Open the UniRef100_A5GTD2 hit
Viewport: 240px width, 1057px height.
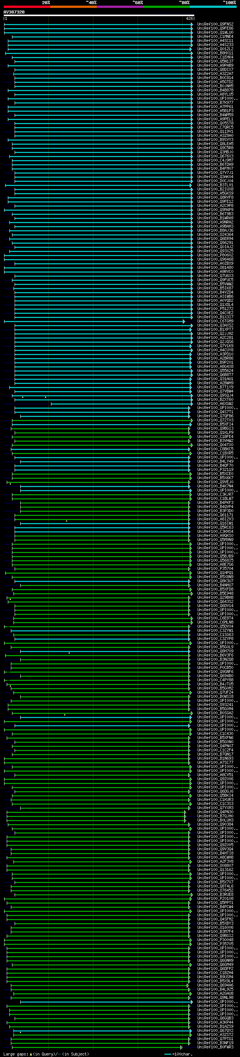click(215, 82)
